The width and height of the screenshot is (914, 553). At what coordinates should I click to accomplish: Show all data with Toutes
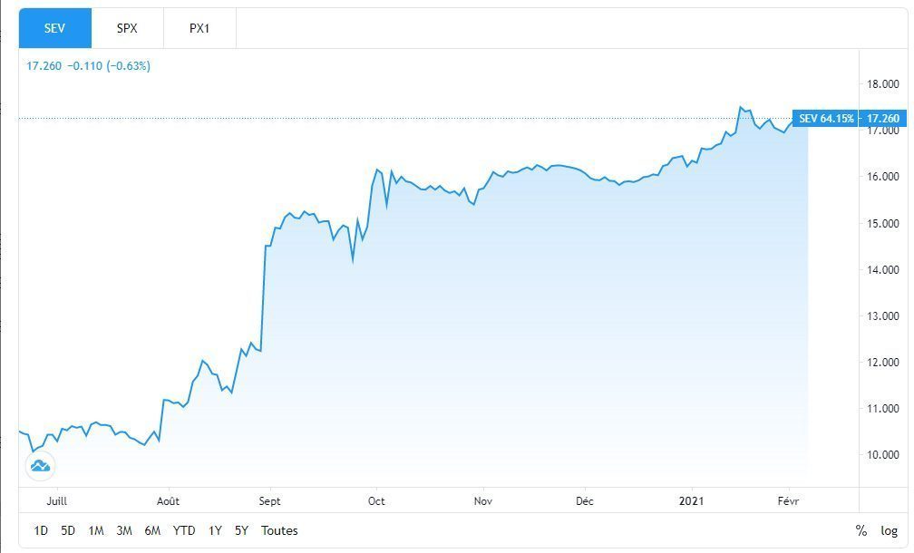(x=279, y=530)
